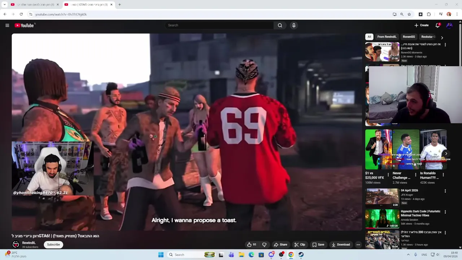
Task: Open the Chrome profile avatar
Action: click(x=449, y=14)
